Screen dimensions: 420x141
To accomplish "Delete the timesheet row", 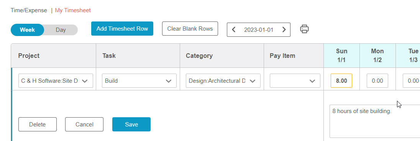I will click(38, 125).
